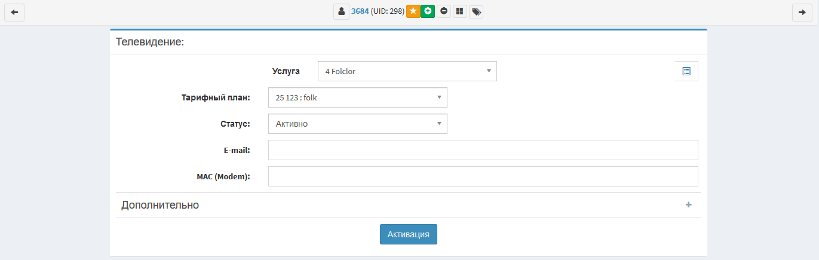Click the orange star icon
Viewport: 819px width, 260px height.
413,11
